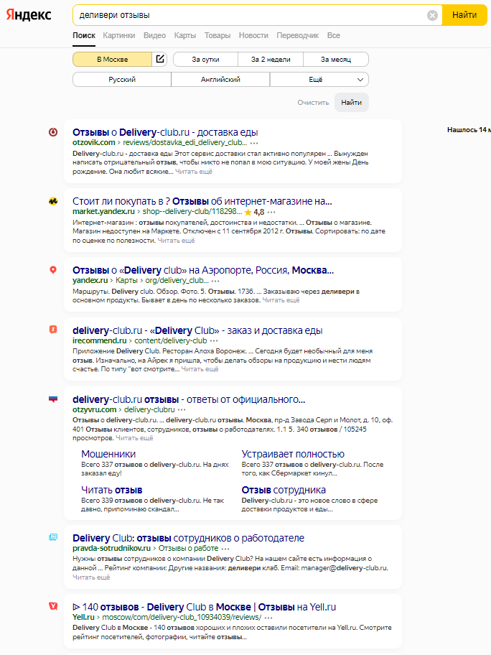This screenshot has height=655, width=491.
Task: Open 140 отзывов Delivery Club Yell.ru result
Action: pos(204,607)
